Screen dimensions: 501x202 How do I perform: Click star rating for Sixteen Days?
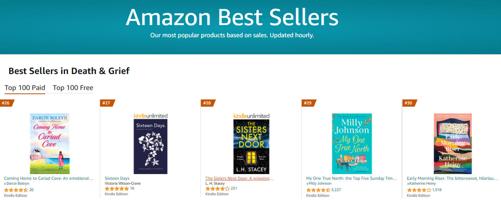117,189
